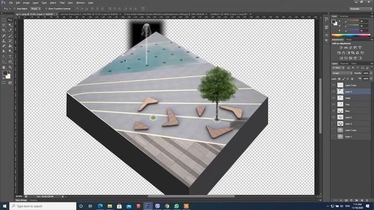Toggle Quick Mask mode
This screenshot has height=210, width=374.
[x=4, y=83]
